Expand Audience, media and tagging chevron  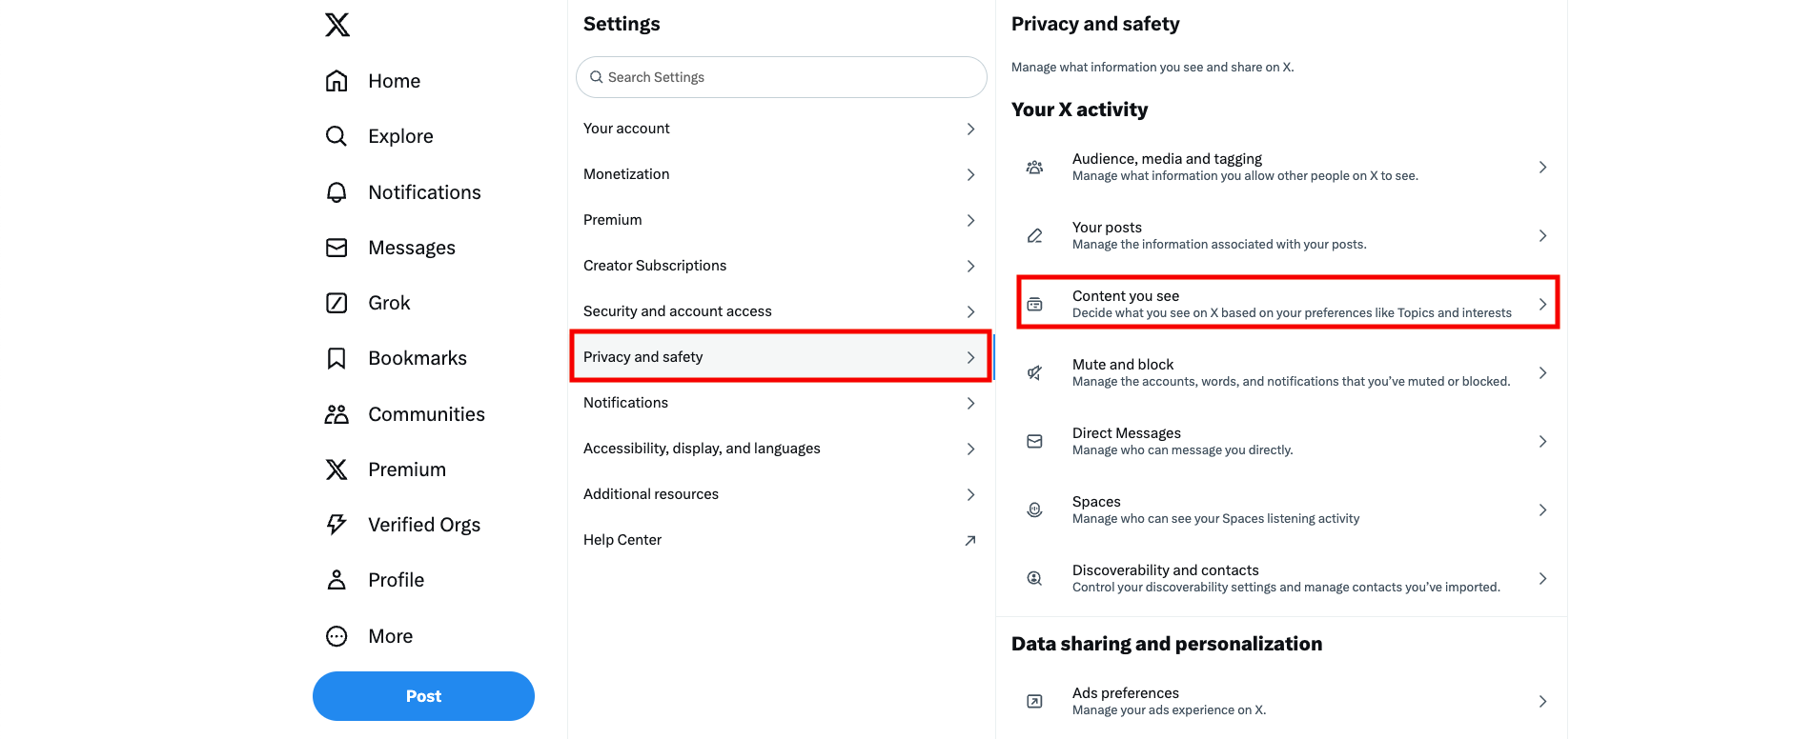click(x=1542, y=168)
